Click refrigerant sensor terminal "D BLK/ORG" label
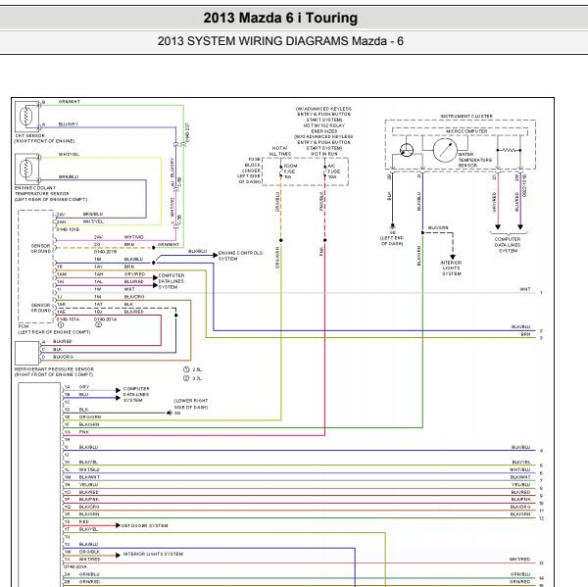588x587 pixels. [58, 357]
